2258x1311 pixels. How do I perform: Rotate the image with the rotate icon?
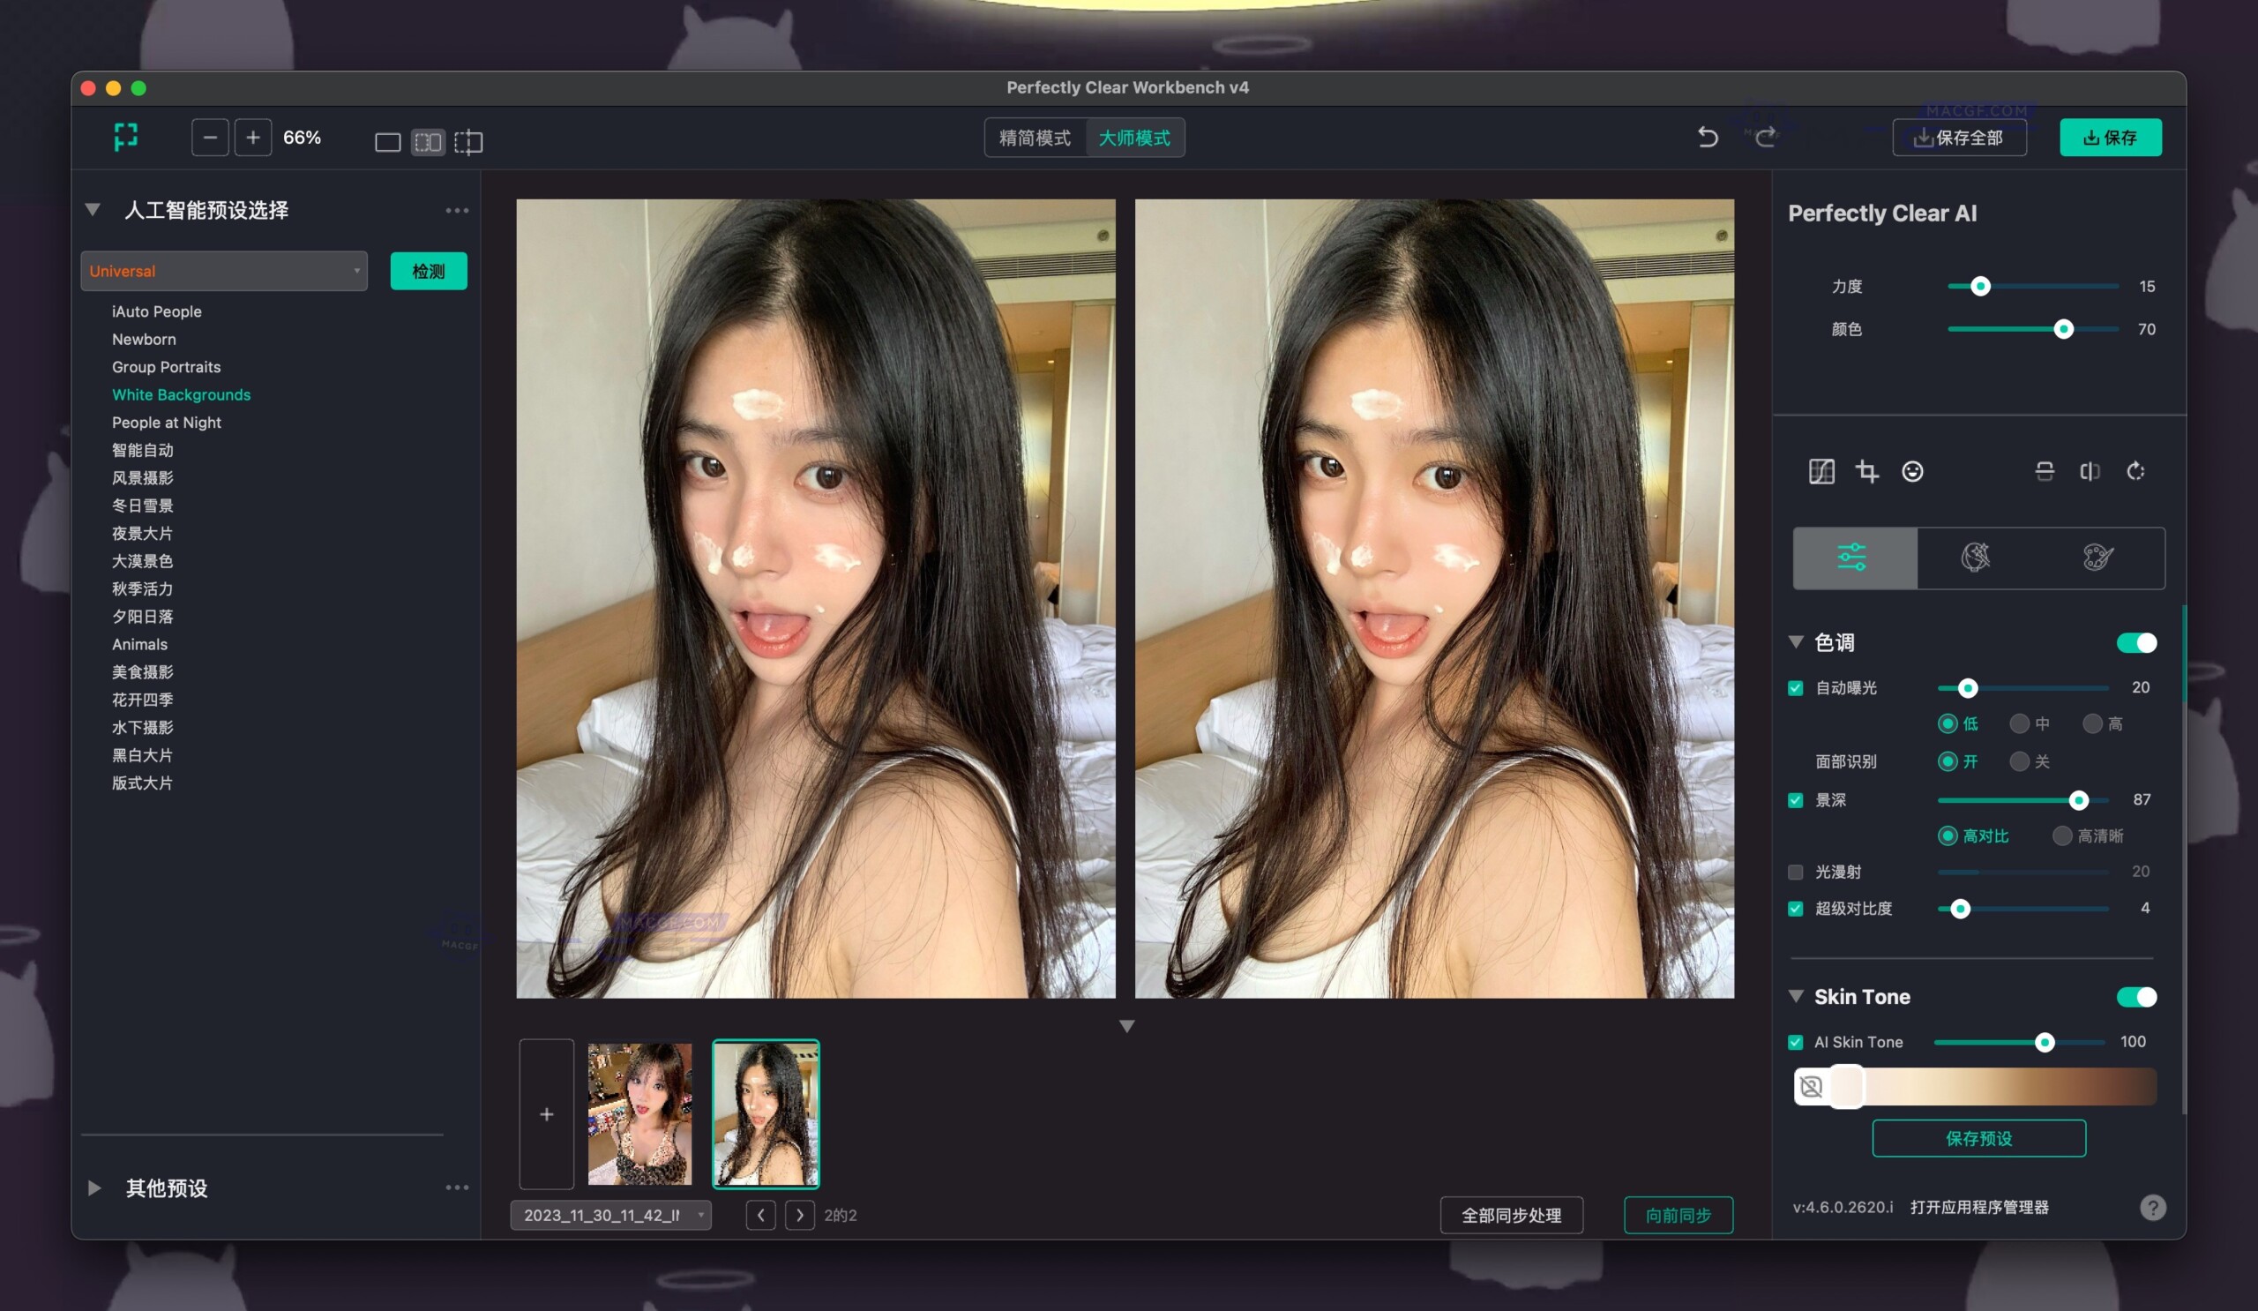[2136, 471]
